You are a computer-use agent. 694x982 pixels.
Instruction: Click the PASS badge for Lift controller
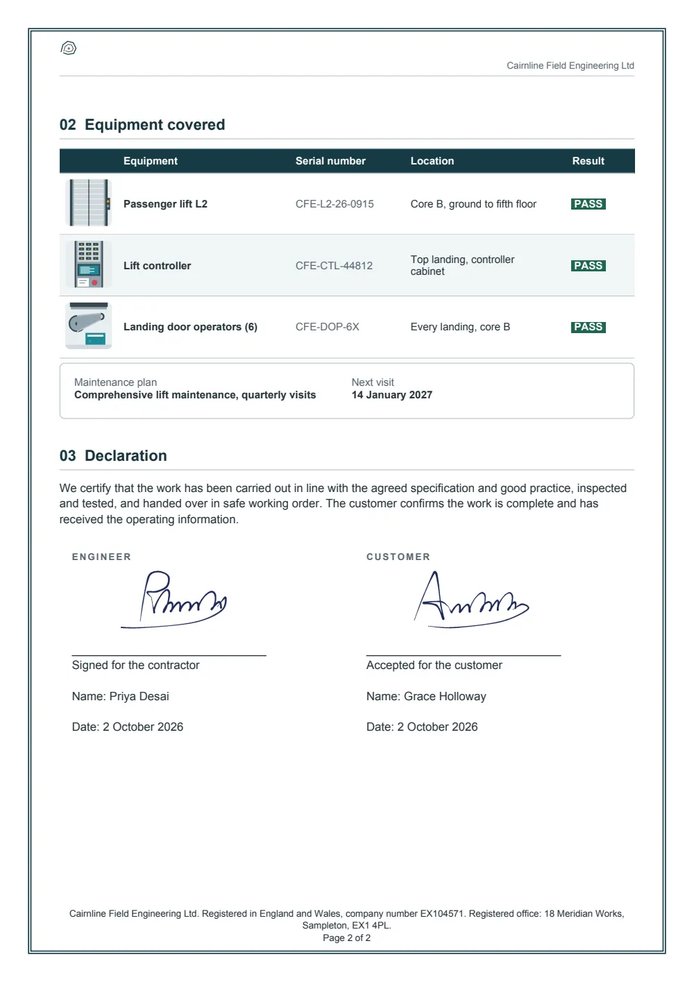(589, 266)
